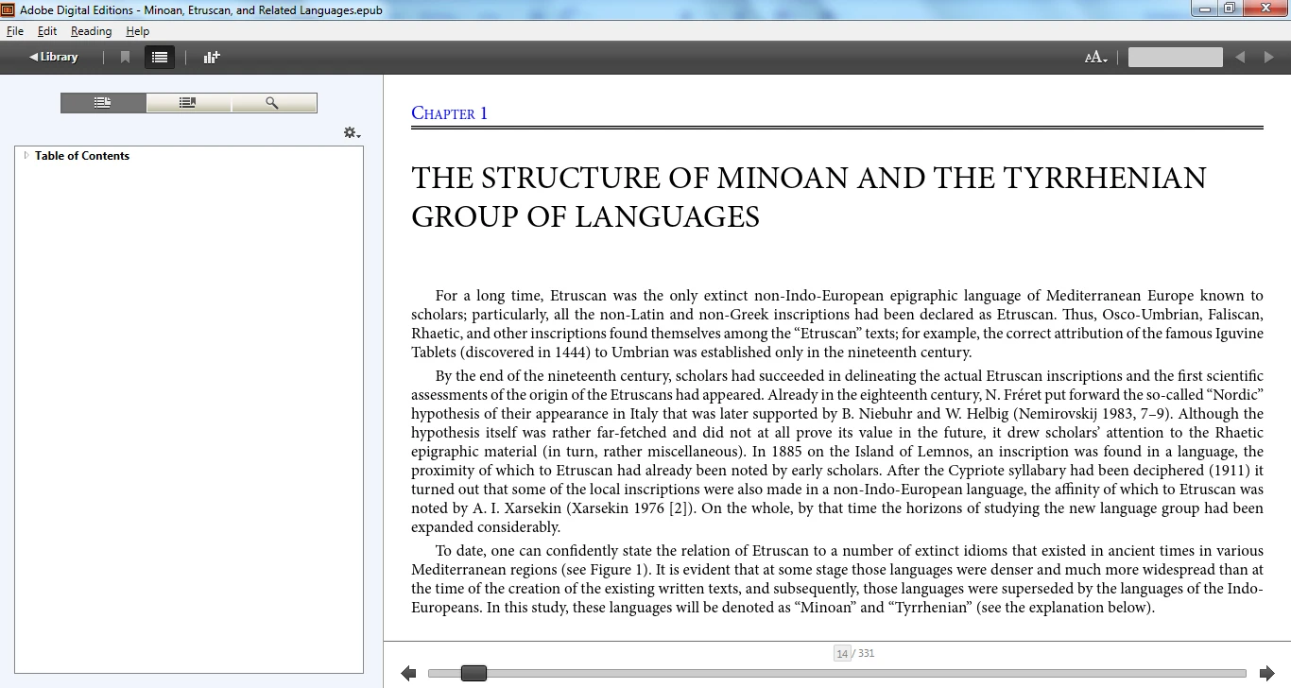Expand the Table of Contents tree
This screenshot has height=688, width=1291.
click(26, 155)
